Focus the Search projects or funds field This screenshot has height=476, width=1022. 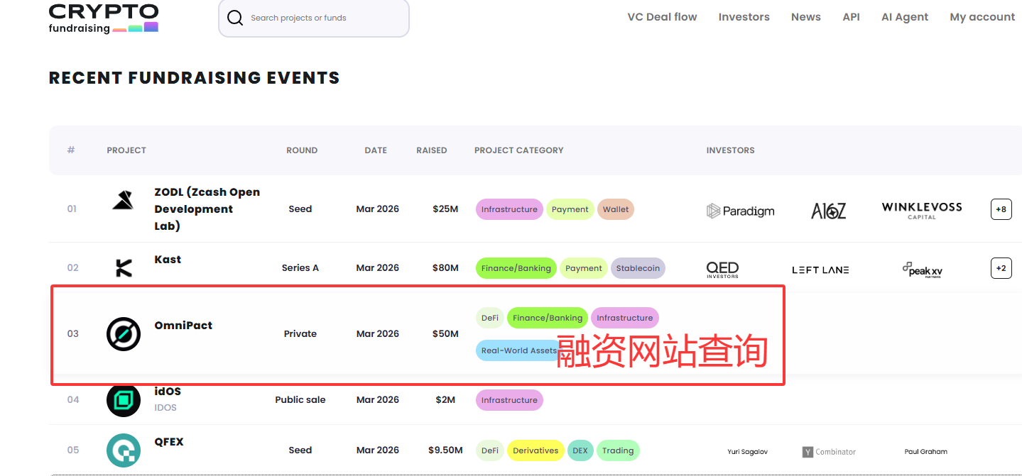click(x=314, y=18)
